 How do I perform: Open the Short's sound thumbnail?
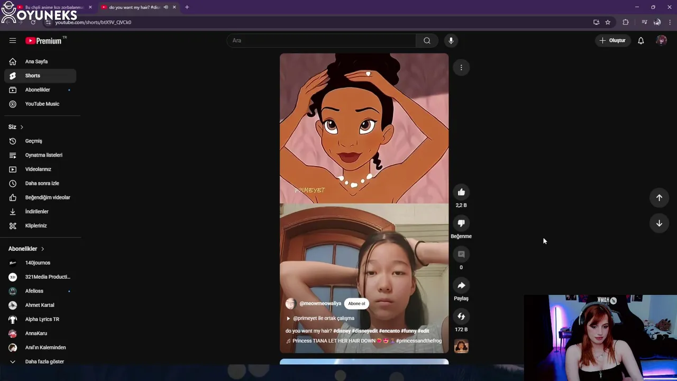(x=461, y=347)
